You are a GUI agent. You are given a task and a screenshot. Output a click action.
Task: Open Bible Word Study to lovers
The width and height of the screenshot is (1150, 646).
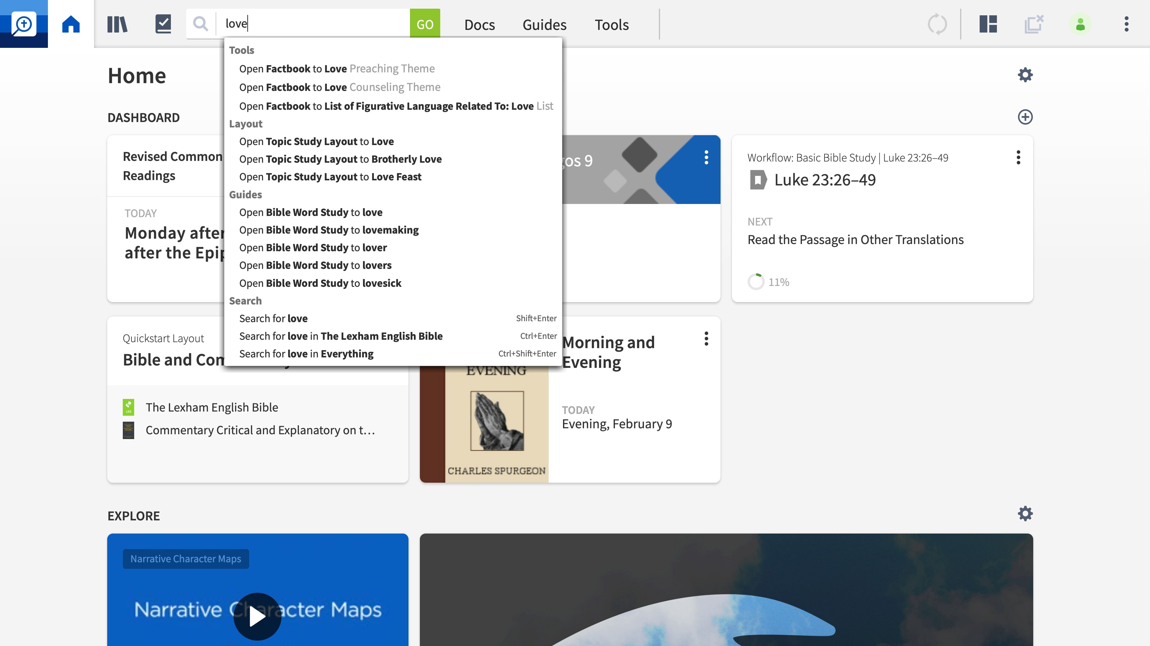(393, 265)
